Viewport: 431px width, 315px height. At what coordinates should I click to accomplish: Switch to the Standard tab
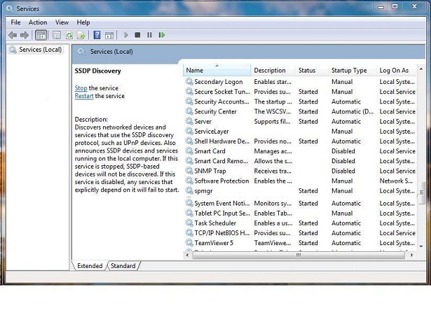123,266
